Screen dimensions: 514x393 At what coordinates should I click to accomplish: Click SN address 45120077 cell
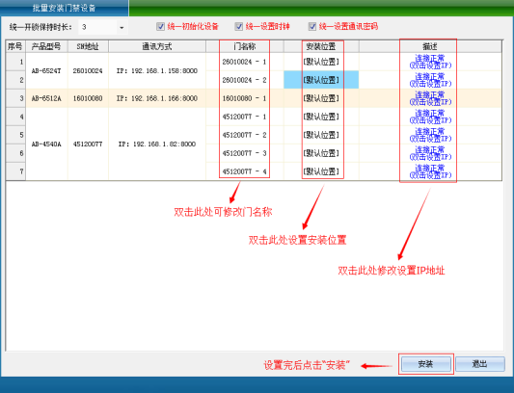coord(88,144)
